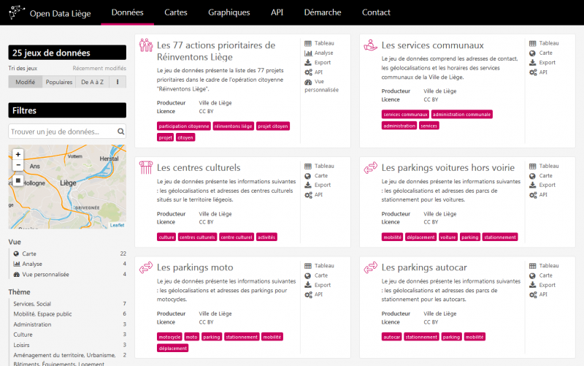Viewport: 584px width, 366px height.
Task: Click the Leaflet attribution link on map
Action: [x=118, y=225]
